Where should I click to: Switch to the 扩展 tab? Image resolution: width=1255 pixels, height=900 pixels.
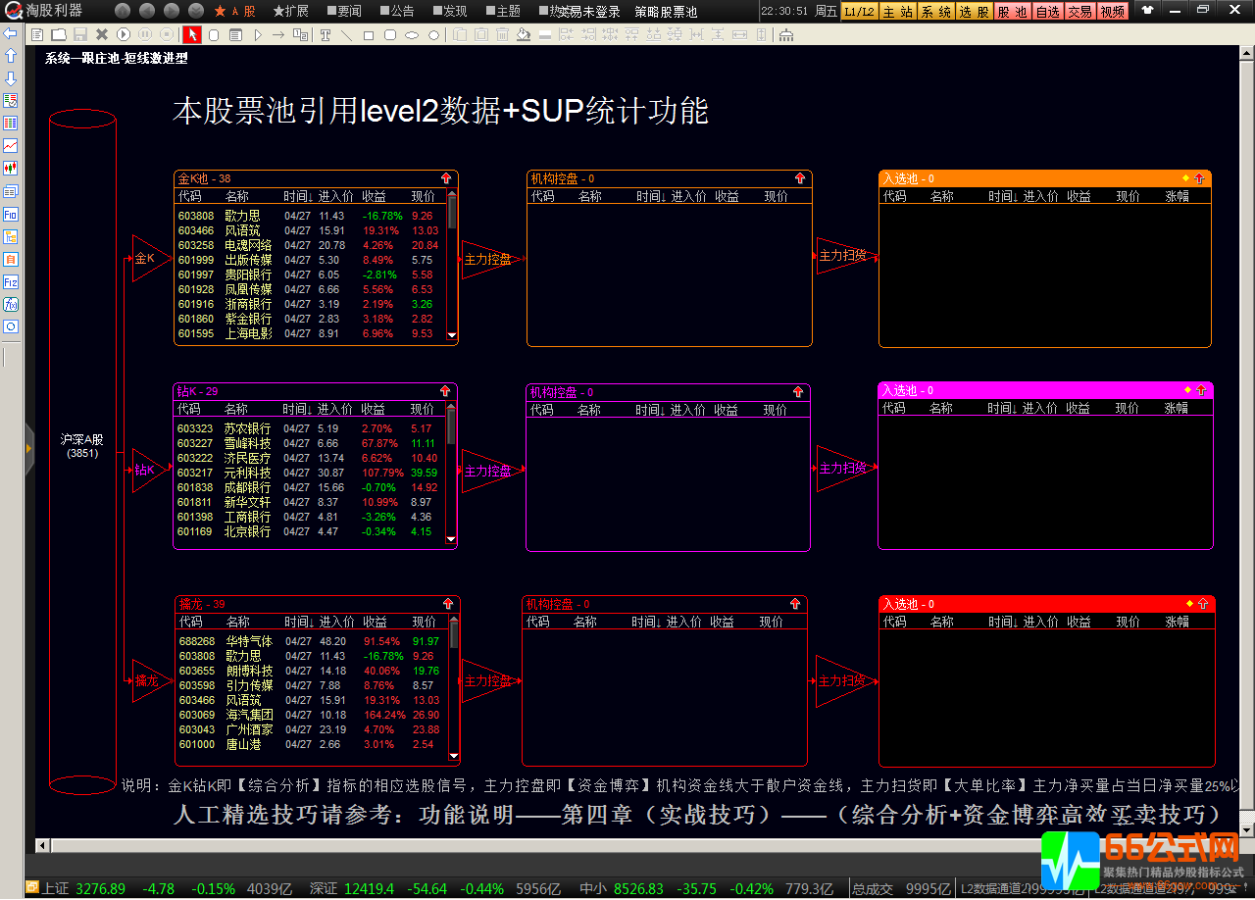tap(290, 11)
